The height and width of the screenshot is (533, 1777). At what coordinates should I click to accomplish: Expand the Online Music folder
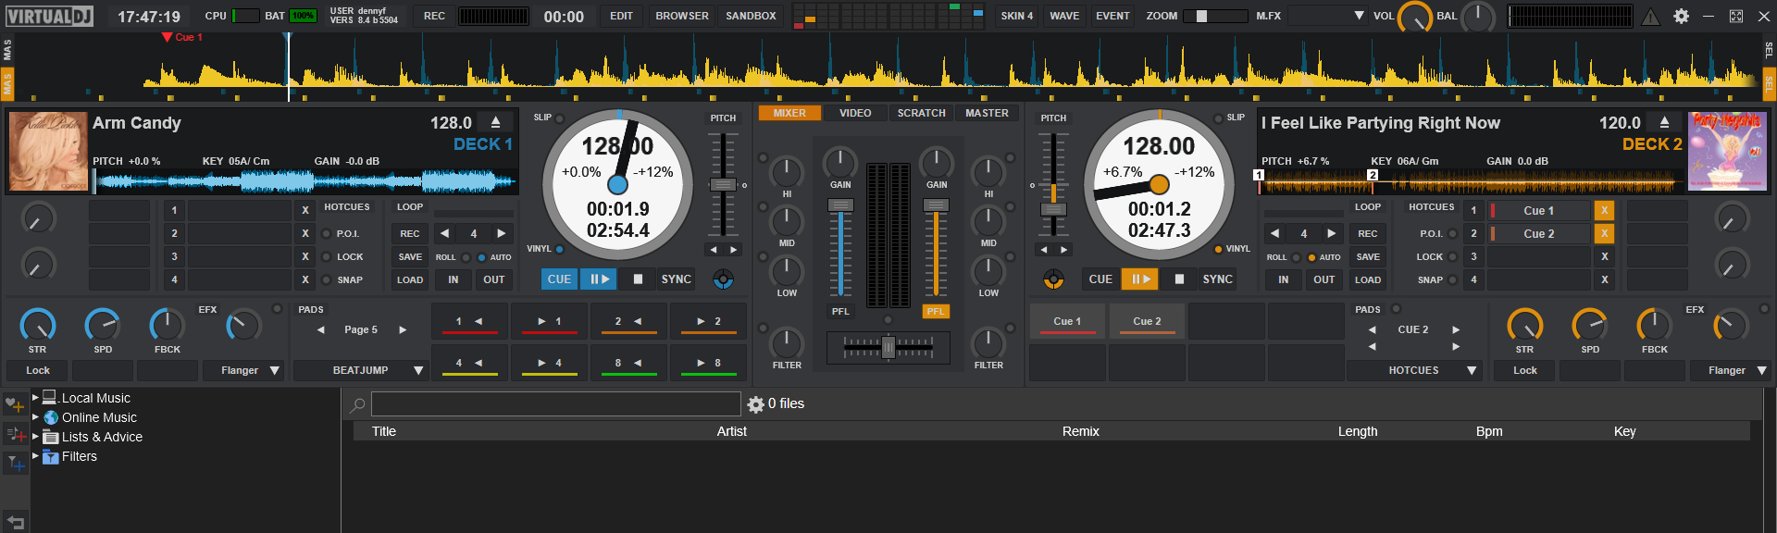tap(35, 417)
